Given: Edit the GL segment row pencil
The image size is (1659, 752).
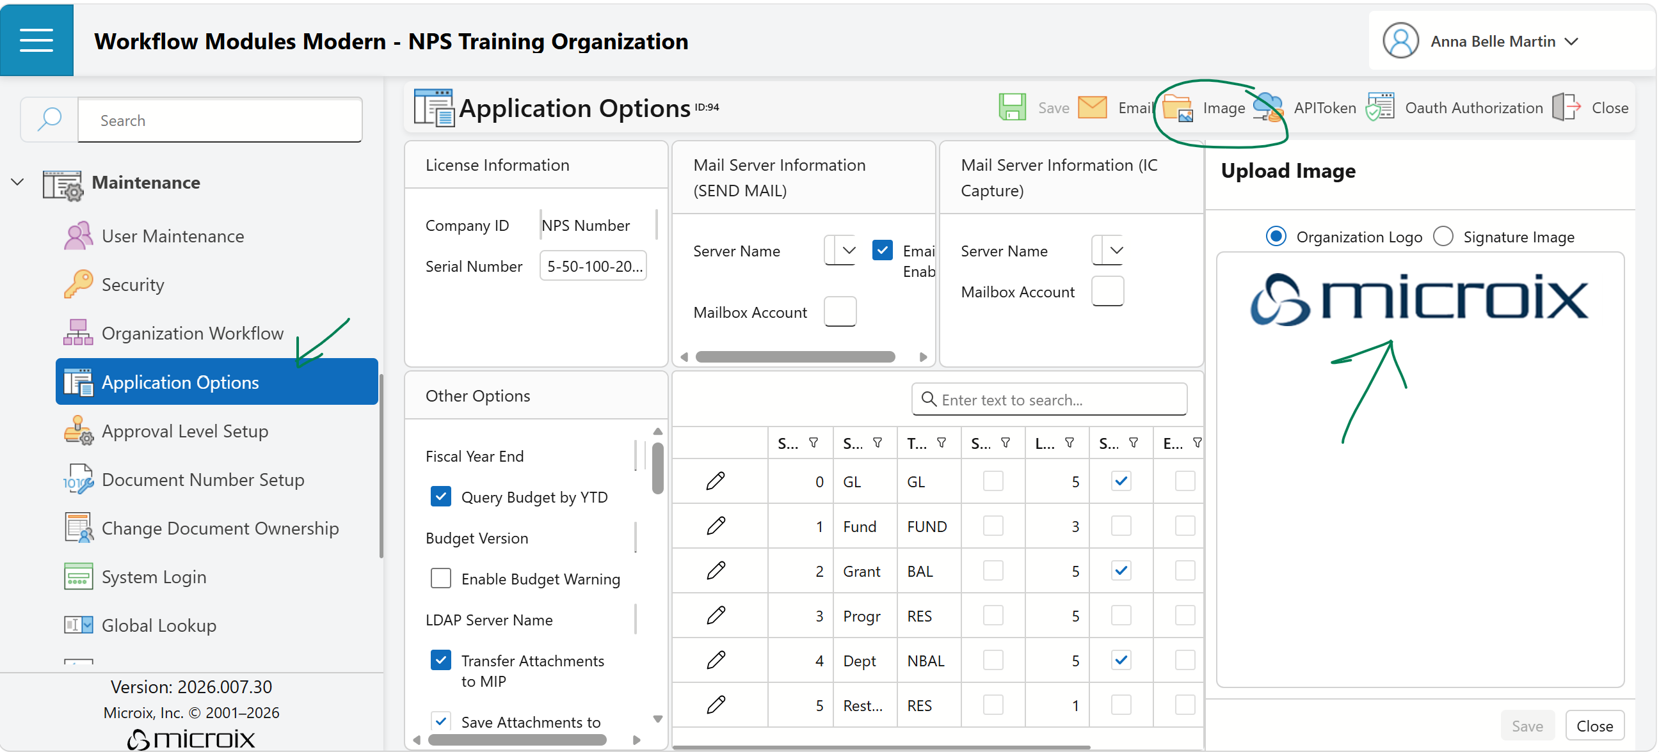Looking at the screenshot, I should pos(716,480).
